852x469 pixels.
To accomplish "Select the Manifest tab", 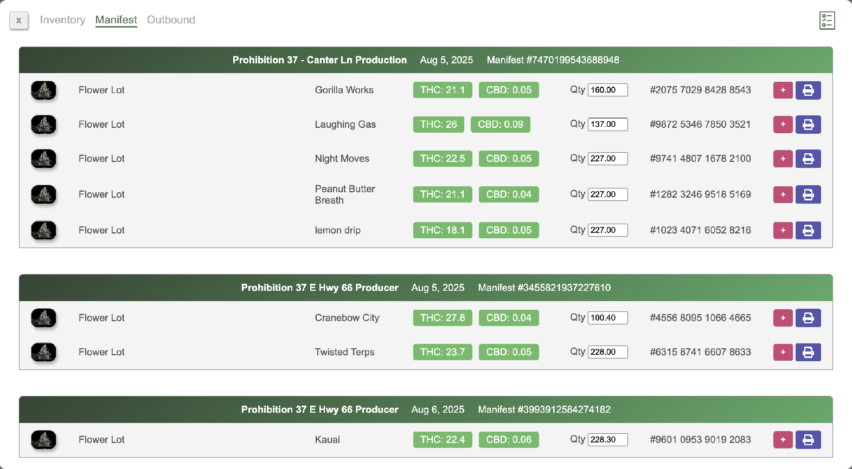I will point(116,20).
